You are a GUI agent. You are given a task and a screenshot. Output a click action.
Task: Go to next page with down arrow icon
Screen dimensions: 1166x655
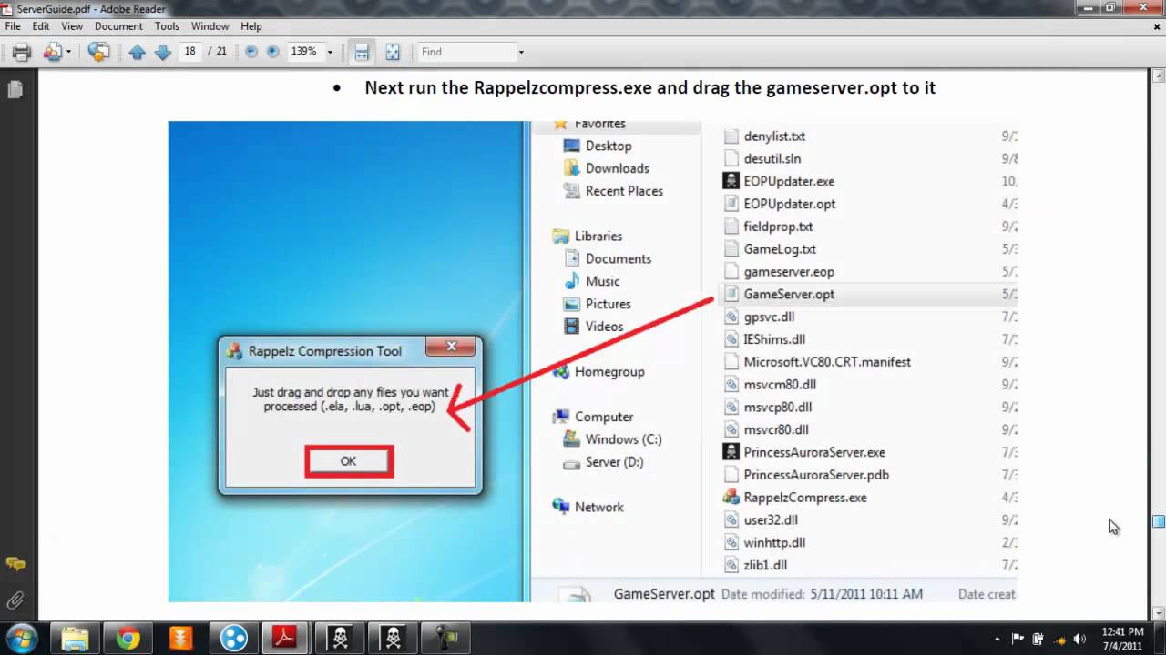coord(162,51)
